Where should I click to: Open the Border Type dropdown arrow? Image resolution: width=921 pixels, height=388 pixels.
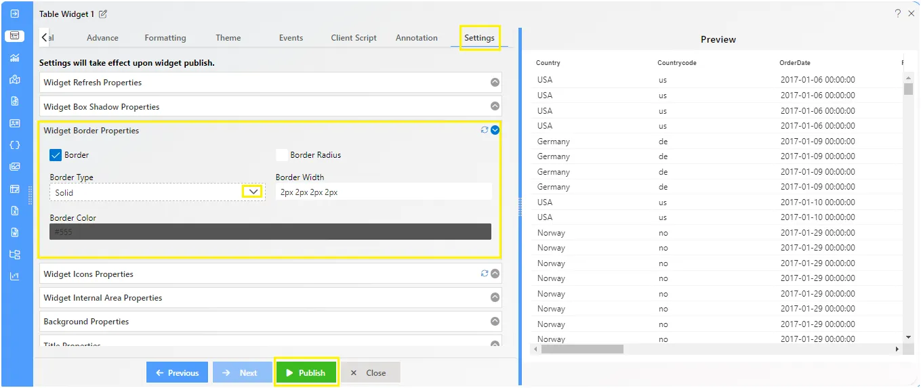pos(253,192)
